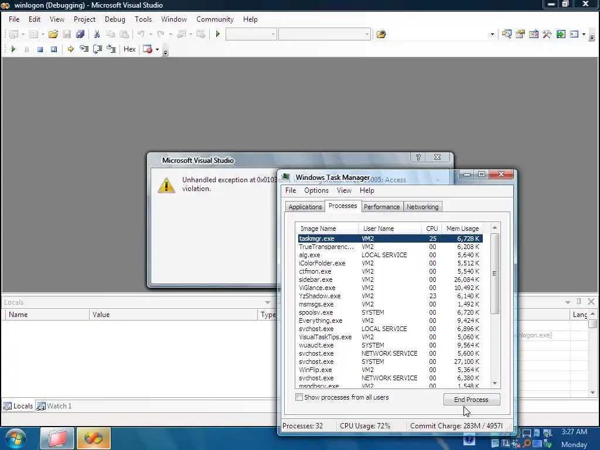Screen dimensions: 600x450
Task: Sort processes by CPU column header
Action: [x=432, y=229]
